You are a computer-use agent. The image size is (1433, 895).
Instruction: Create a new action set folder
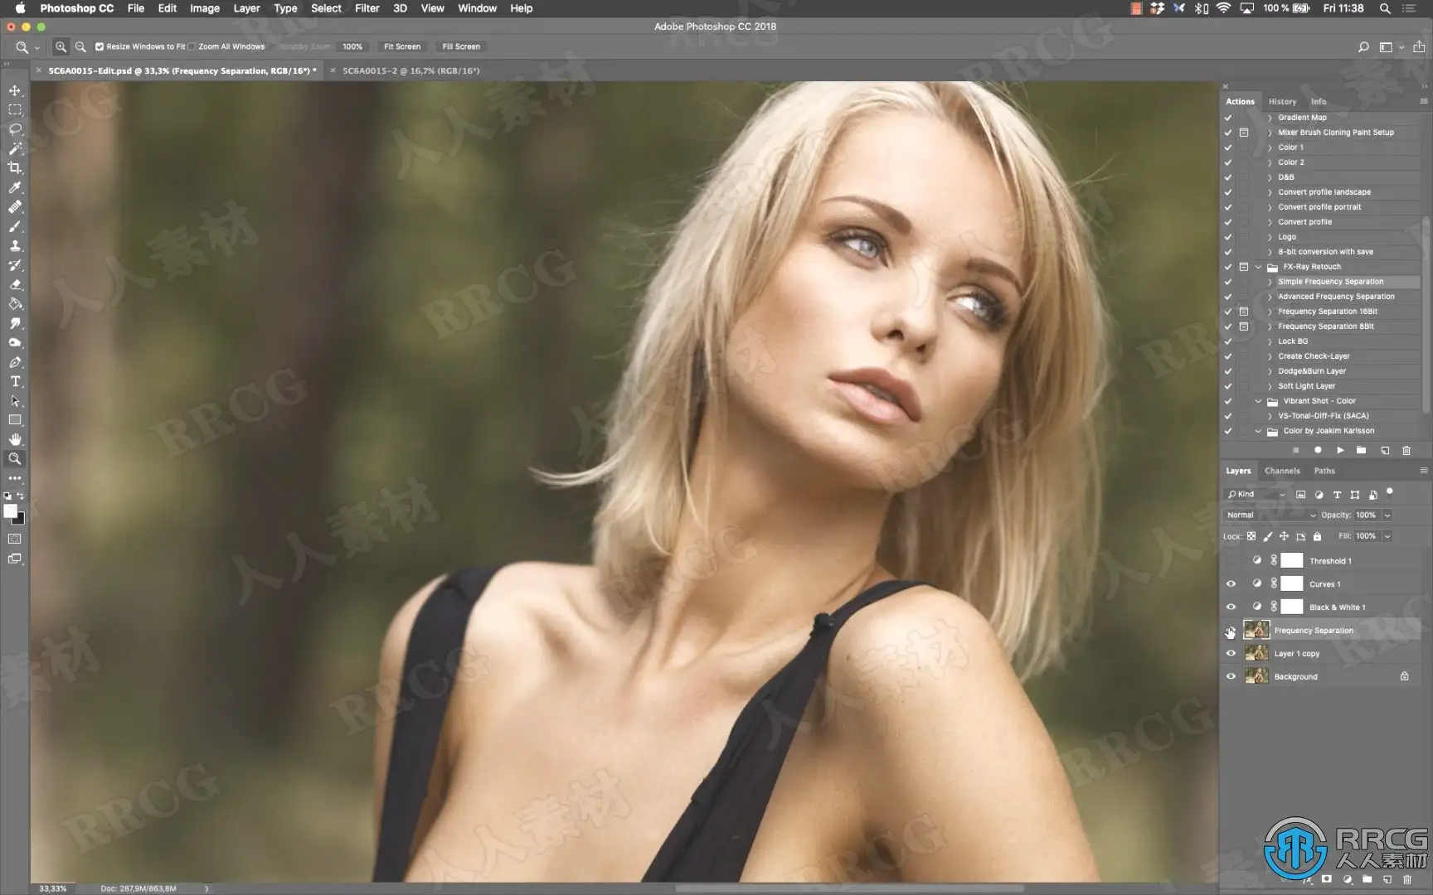click(1361, 450)
